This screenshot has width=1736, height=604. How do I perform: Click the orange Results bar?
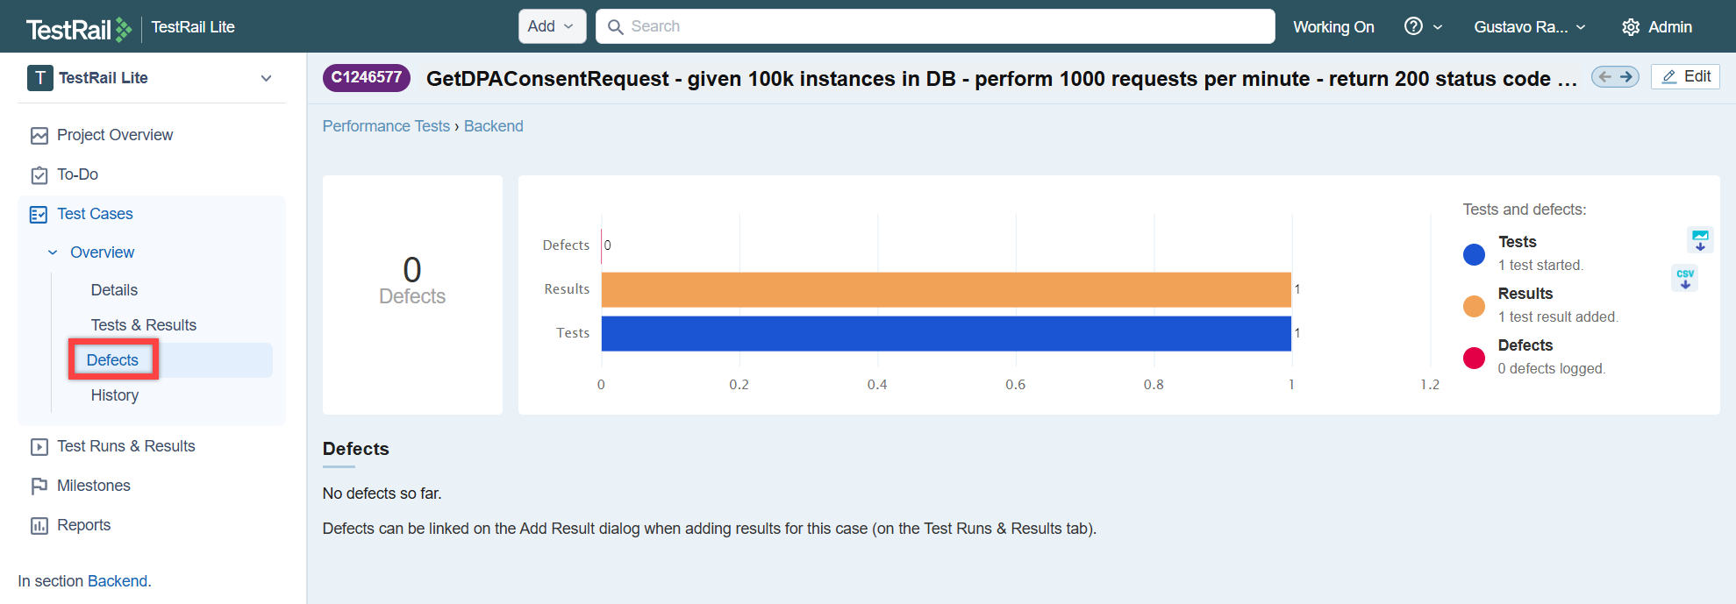click(945, 289)
